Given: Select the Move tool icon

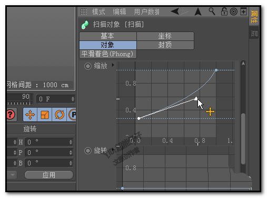Looking at the screenshot, I should [x=30, y=115].
